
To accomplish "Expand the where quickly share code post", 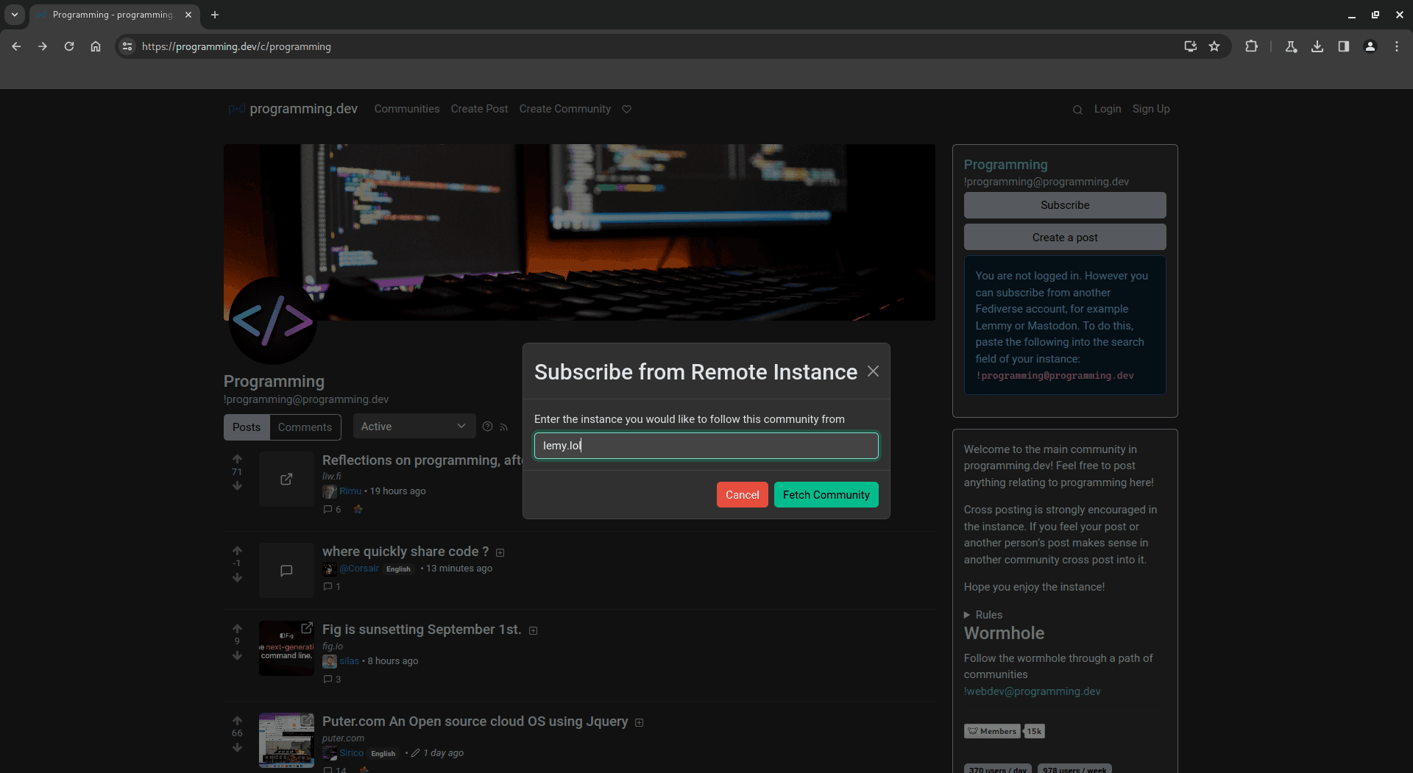I will [500, 552].
